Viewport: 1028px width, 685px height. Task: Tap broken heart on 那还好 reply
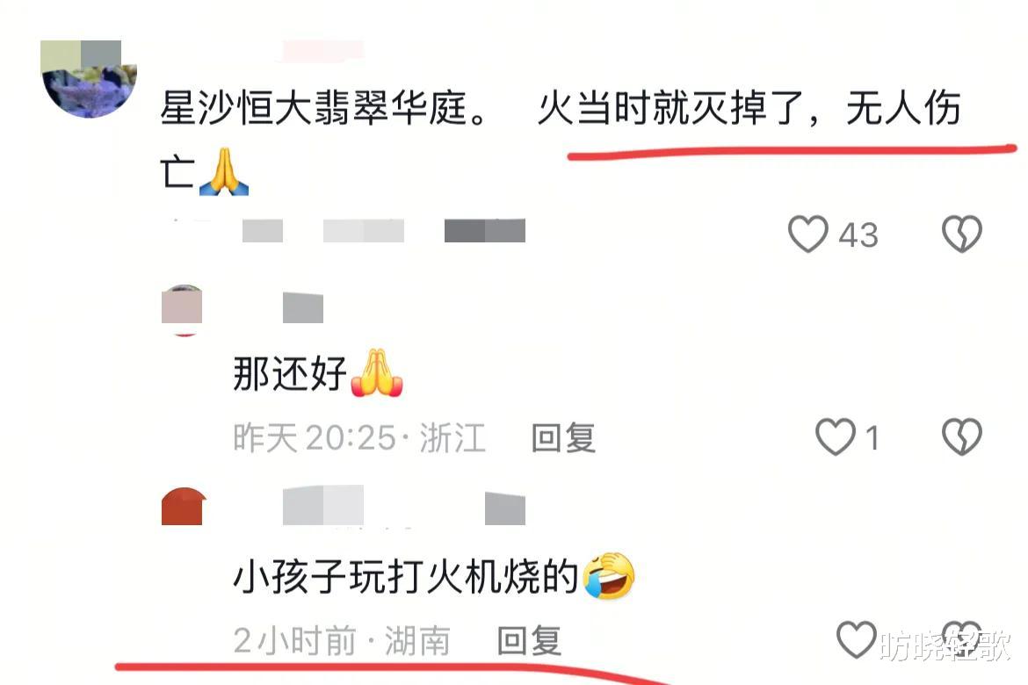962,436
